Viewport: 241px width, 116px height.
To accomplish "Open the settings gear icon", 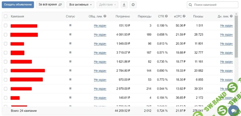I will [133, 5].
